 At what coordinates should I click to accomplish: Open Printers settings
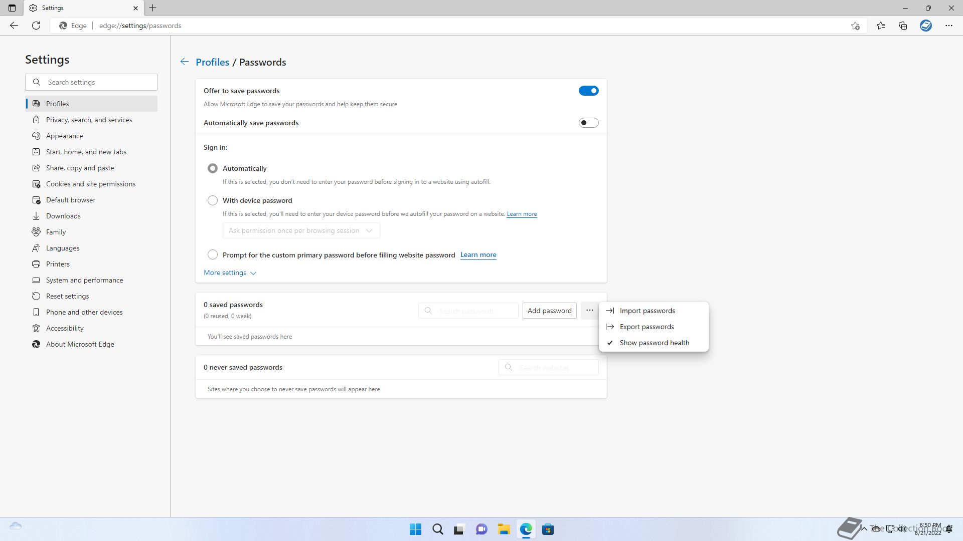pos(91,264)
